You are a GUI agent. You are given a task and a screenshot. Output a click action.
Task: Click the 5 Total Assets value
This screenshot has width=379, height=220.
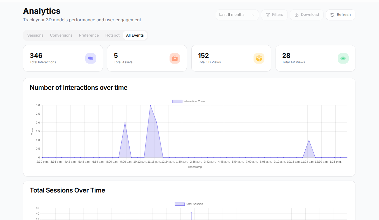(116, 56)
